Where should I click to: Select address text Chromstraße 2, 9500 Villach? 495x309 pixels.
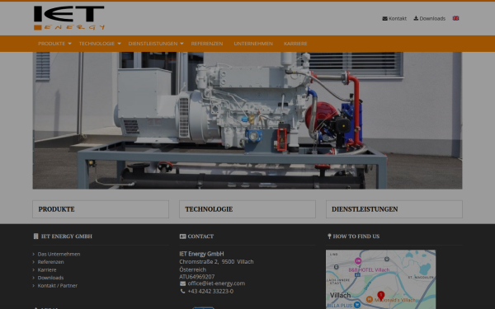point(216,262)
